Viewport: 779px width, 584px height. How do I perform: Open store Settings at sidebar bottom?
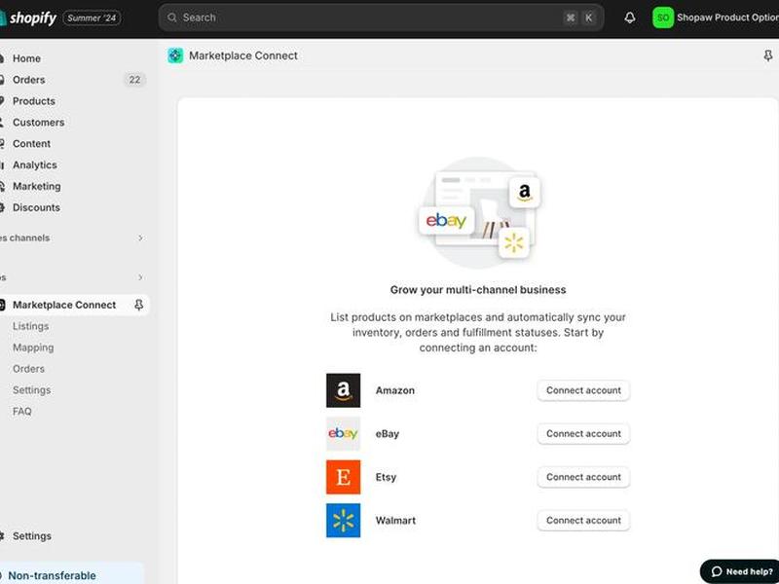click(x=32, y=536)
